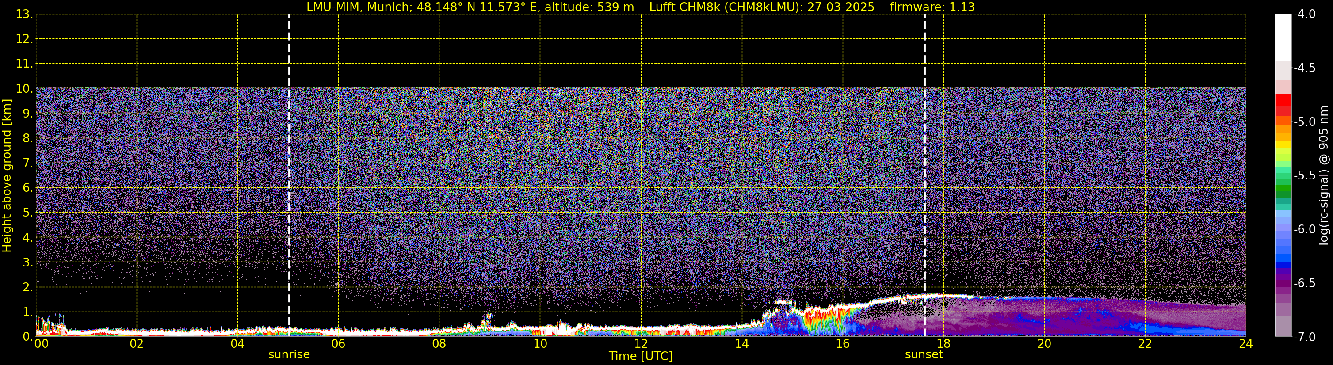
Task: Click the 'Lufft CHM8k (CHM8kLMU): 27-03-2025' title text
Action: click(x=762, y=7)
